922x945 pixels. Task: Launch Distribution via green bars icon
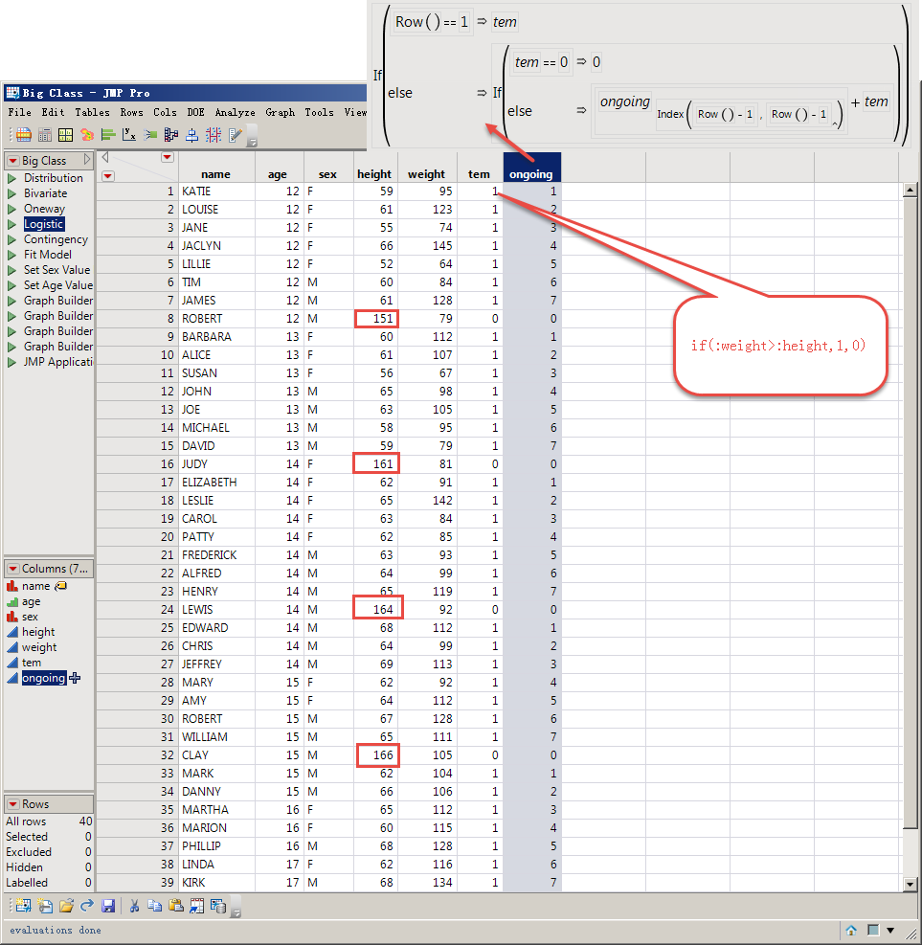pos(108,134)
